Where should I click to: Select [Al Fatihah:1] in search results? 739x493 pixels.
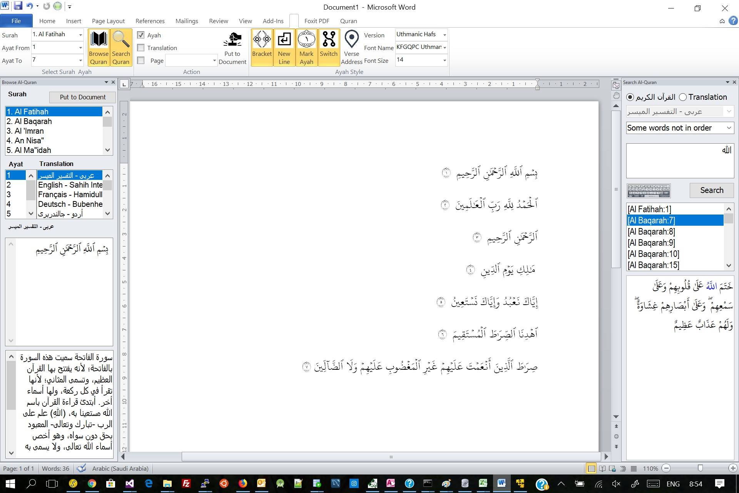[x=675, y=209]
